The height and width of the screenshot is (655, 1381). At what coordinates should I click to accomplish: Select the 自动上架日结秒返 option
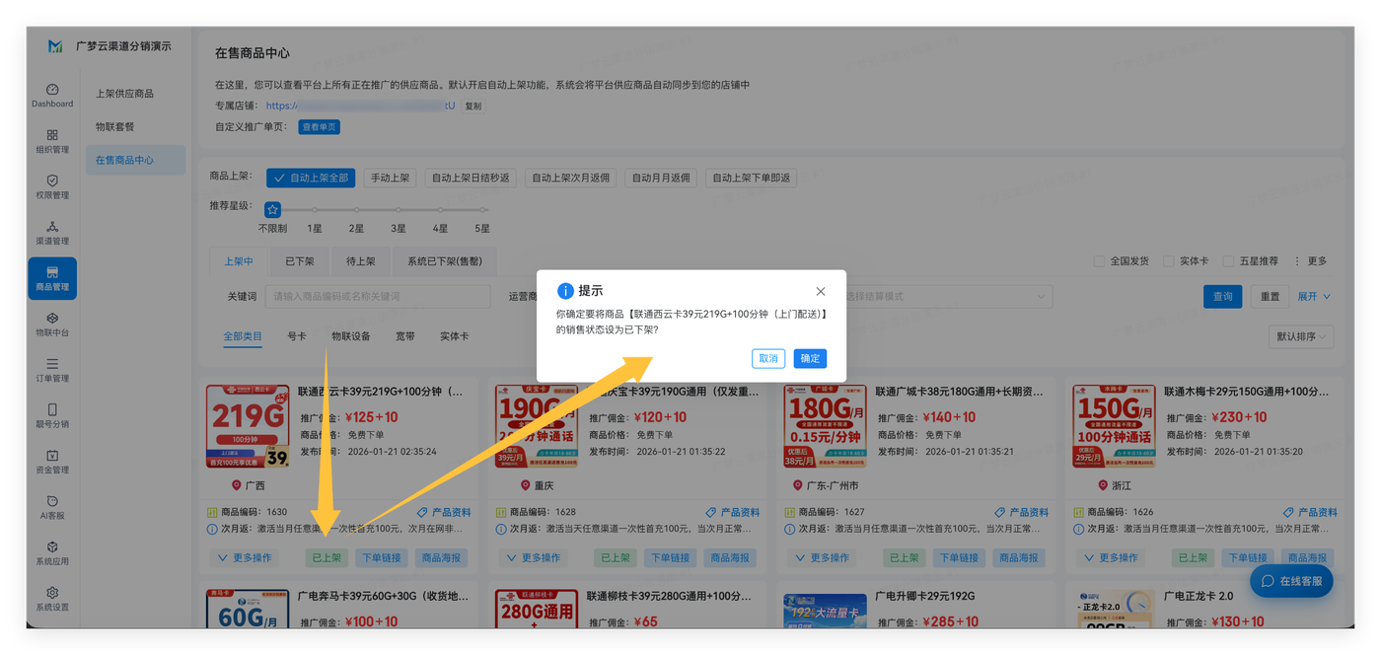pyautogui.click(x=471, y=179)
